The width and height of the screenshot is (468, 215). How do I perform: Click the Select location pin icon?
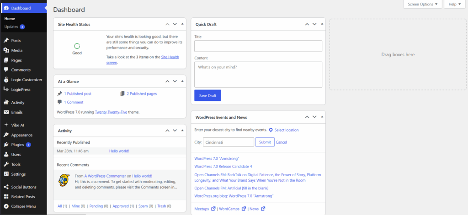click(271, 130)
